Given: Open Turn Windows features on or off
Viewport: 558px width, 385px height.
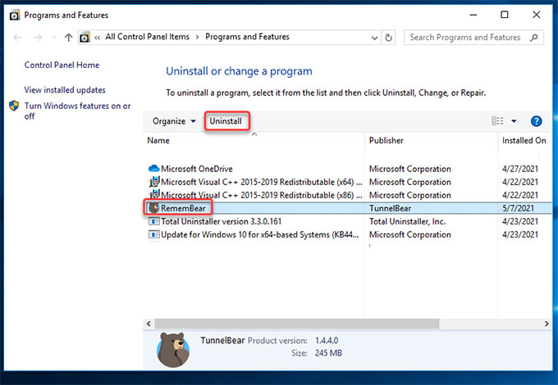Looking at the screenshot, I should tap(77, 111).
